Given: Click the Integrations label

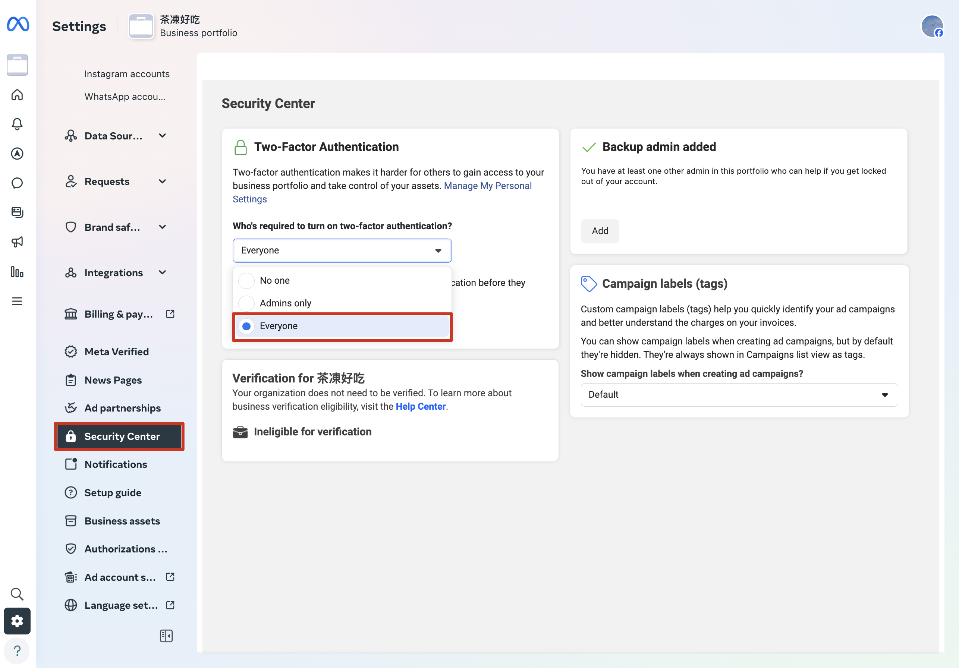Looking at the screenshot, I should 114,272.
